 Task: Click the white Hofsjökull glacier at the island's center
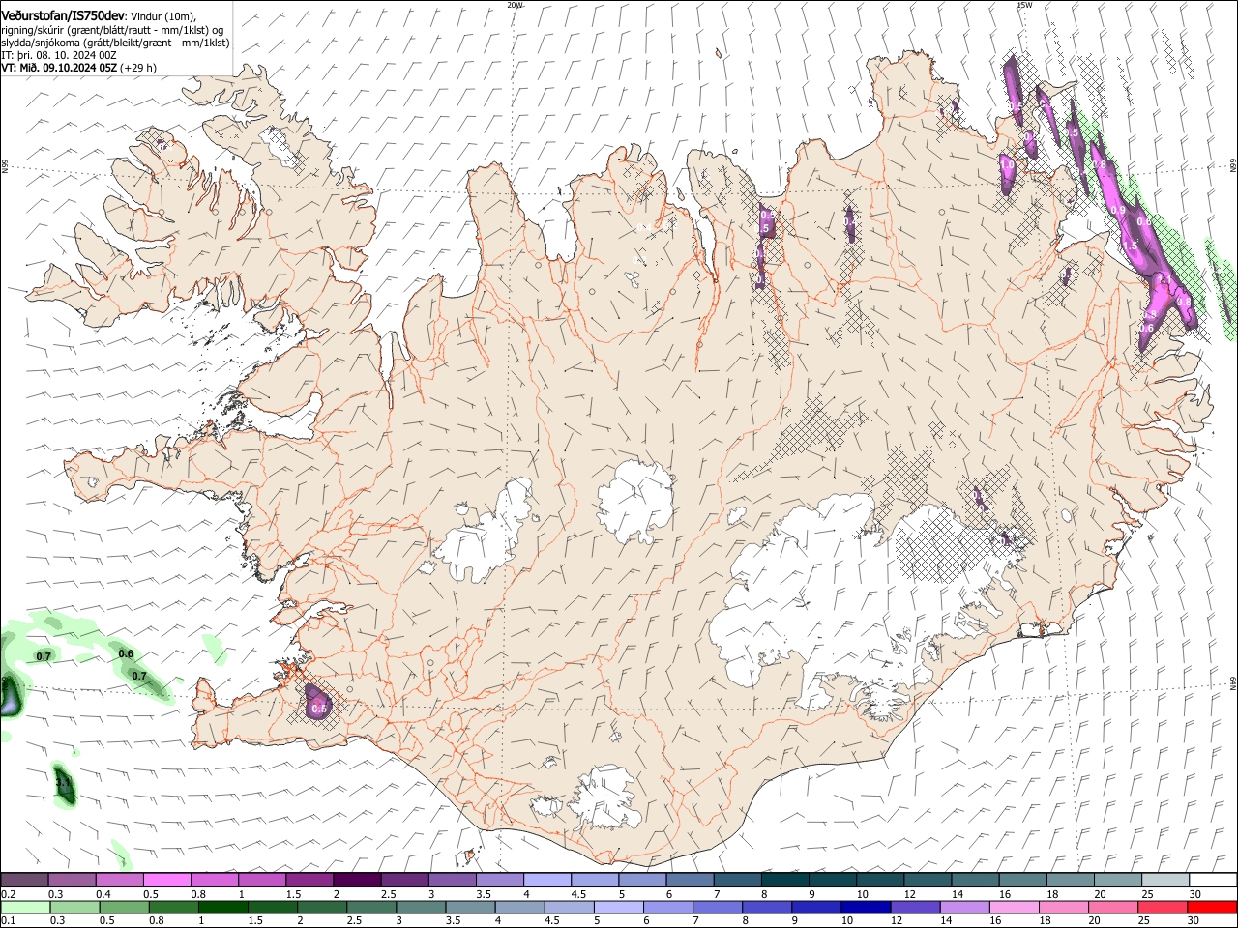[x=635, y=501]
